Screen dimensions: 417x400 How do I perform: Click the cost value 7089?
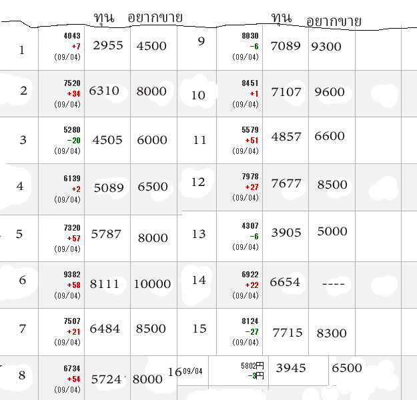[286, 46]
